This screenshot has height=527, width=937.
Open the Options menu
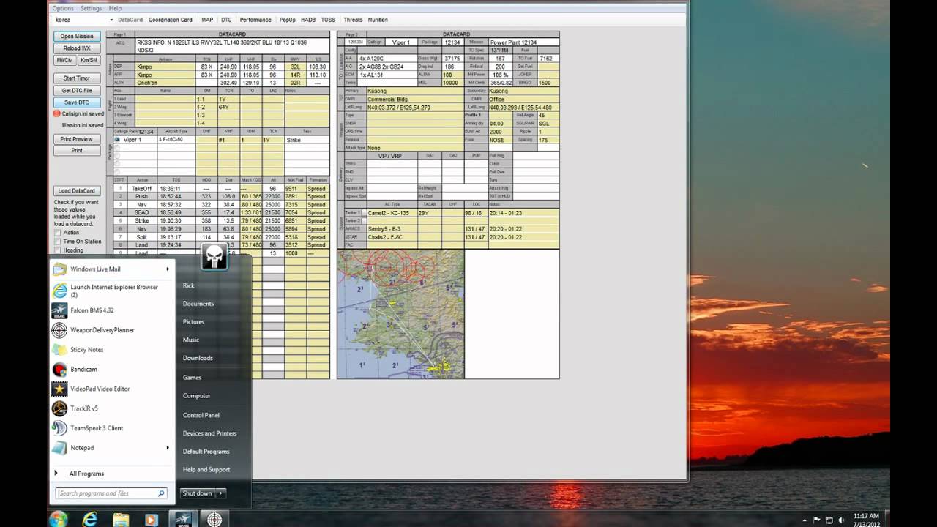pos(63,8)
